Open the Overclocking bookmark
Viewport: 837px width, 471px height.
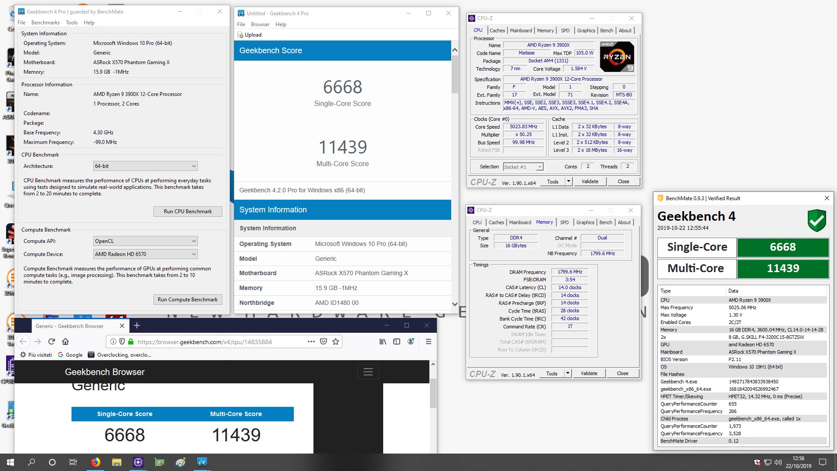click(x=119, y=355)
